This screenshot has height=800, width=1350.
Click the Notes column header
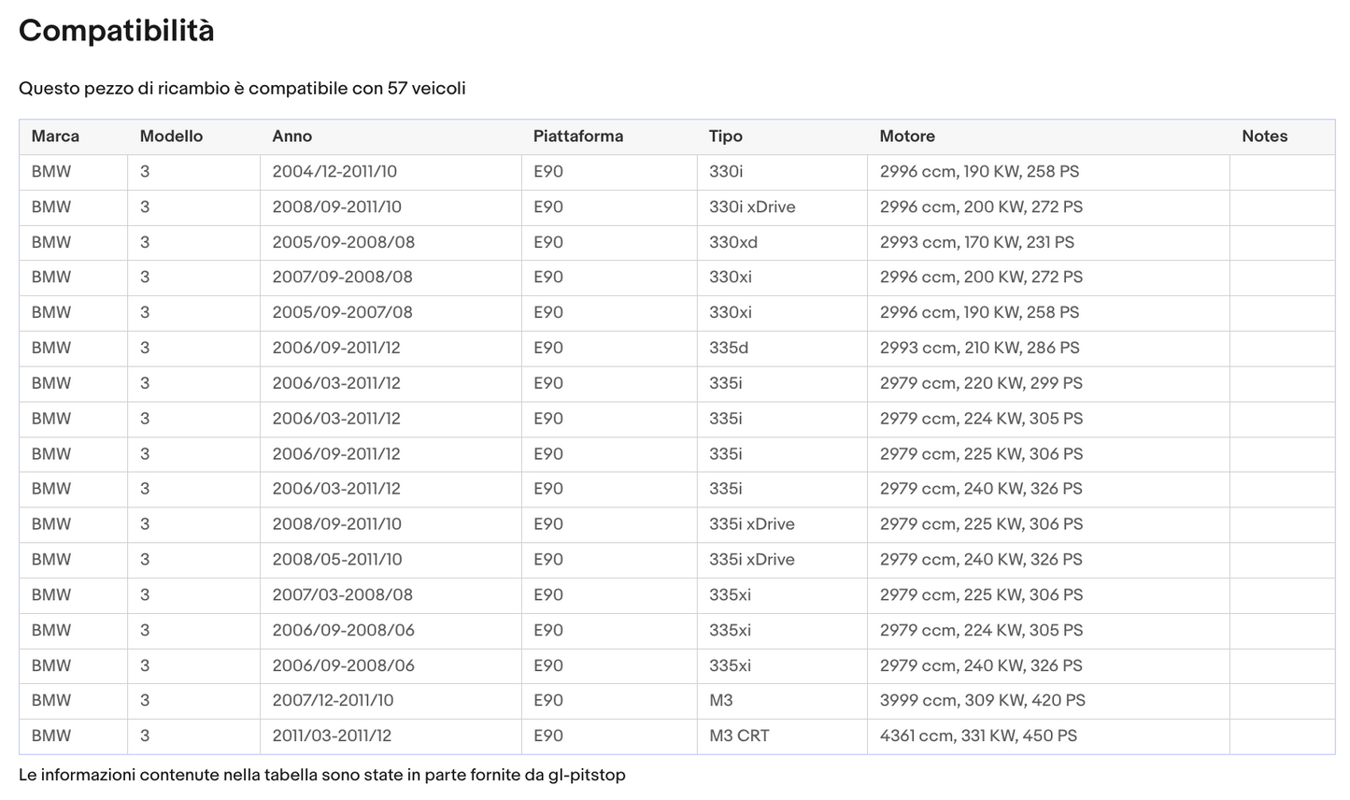[x=1264, y=136]
